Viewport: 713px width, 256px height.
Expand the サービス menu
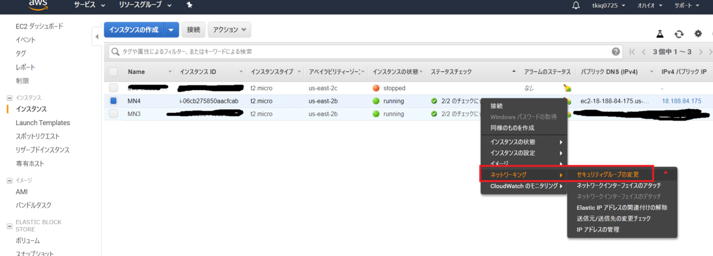click(90, 5)
